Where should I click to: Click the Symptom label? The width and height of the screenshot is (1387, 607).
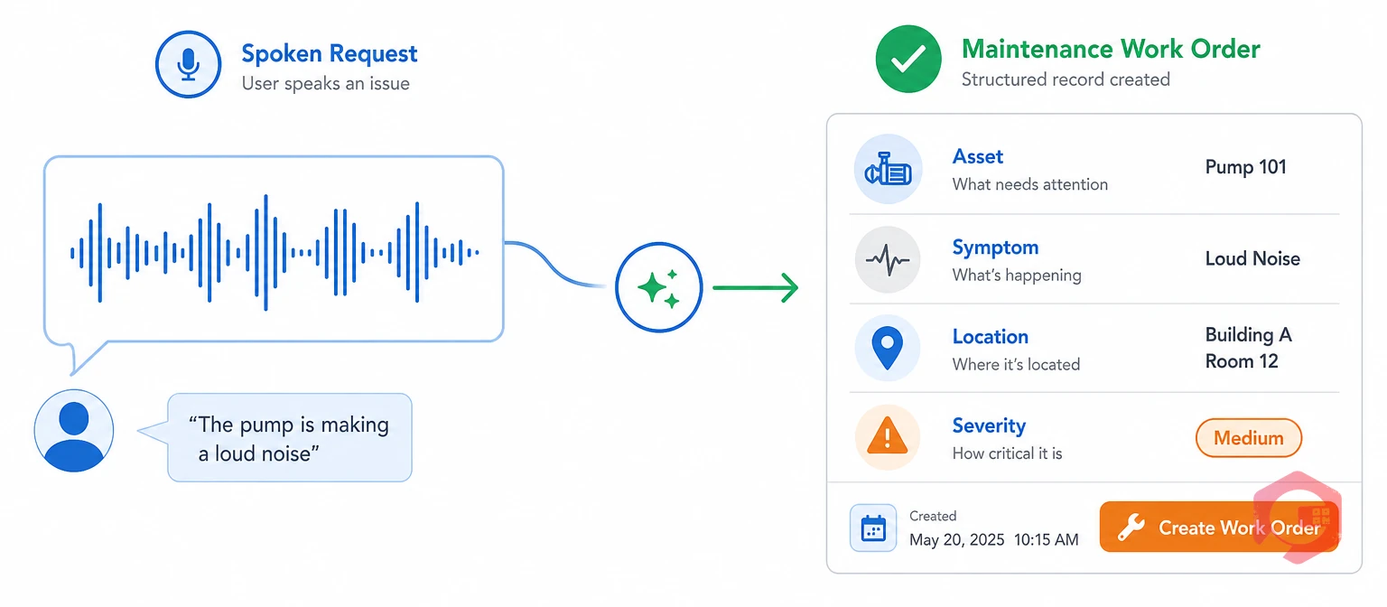[996, 247]
